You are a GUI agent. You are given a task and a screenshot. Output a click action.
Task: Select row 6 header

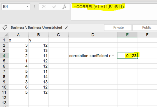pyautogui.click(x=4, y=66)
